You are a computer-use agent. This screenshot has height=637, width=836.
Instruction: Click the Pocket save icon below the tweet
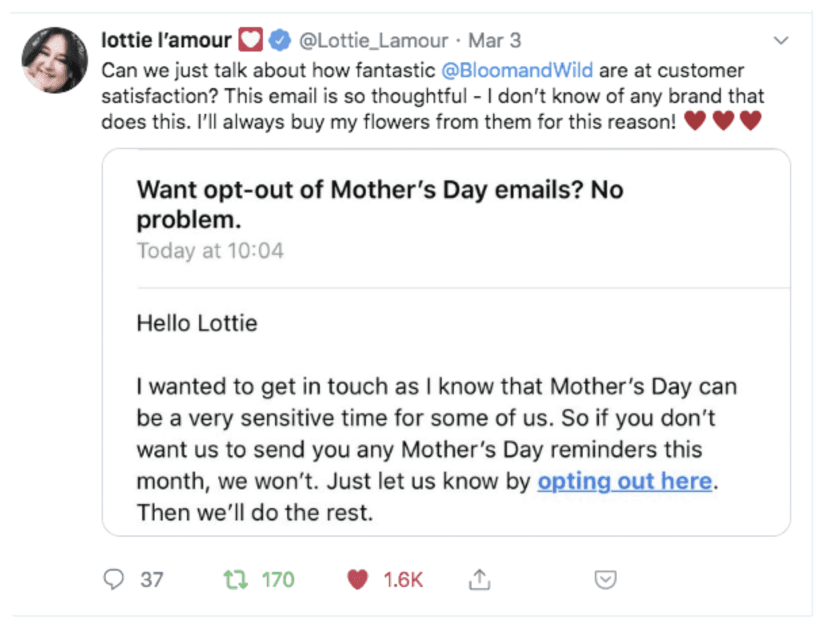(x=604, y=579)
